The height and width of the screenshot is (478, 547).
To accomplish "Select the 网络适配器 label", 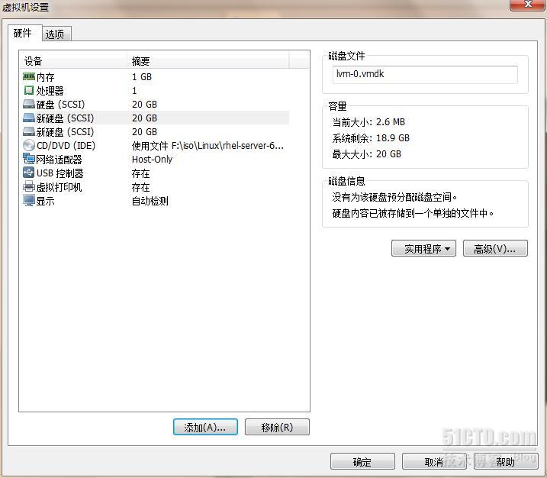I will [59, 160].
